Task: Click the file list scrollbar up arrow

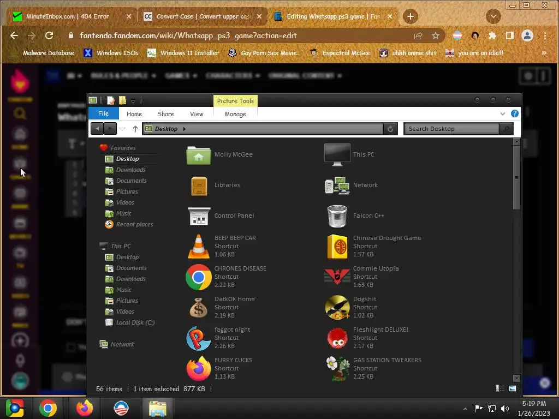Action: (516, 142)
